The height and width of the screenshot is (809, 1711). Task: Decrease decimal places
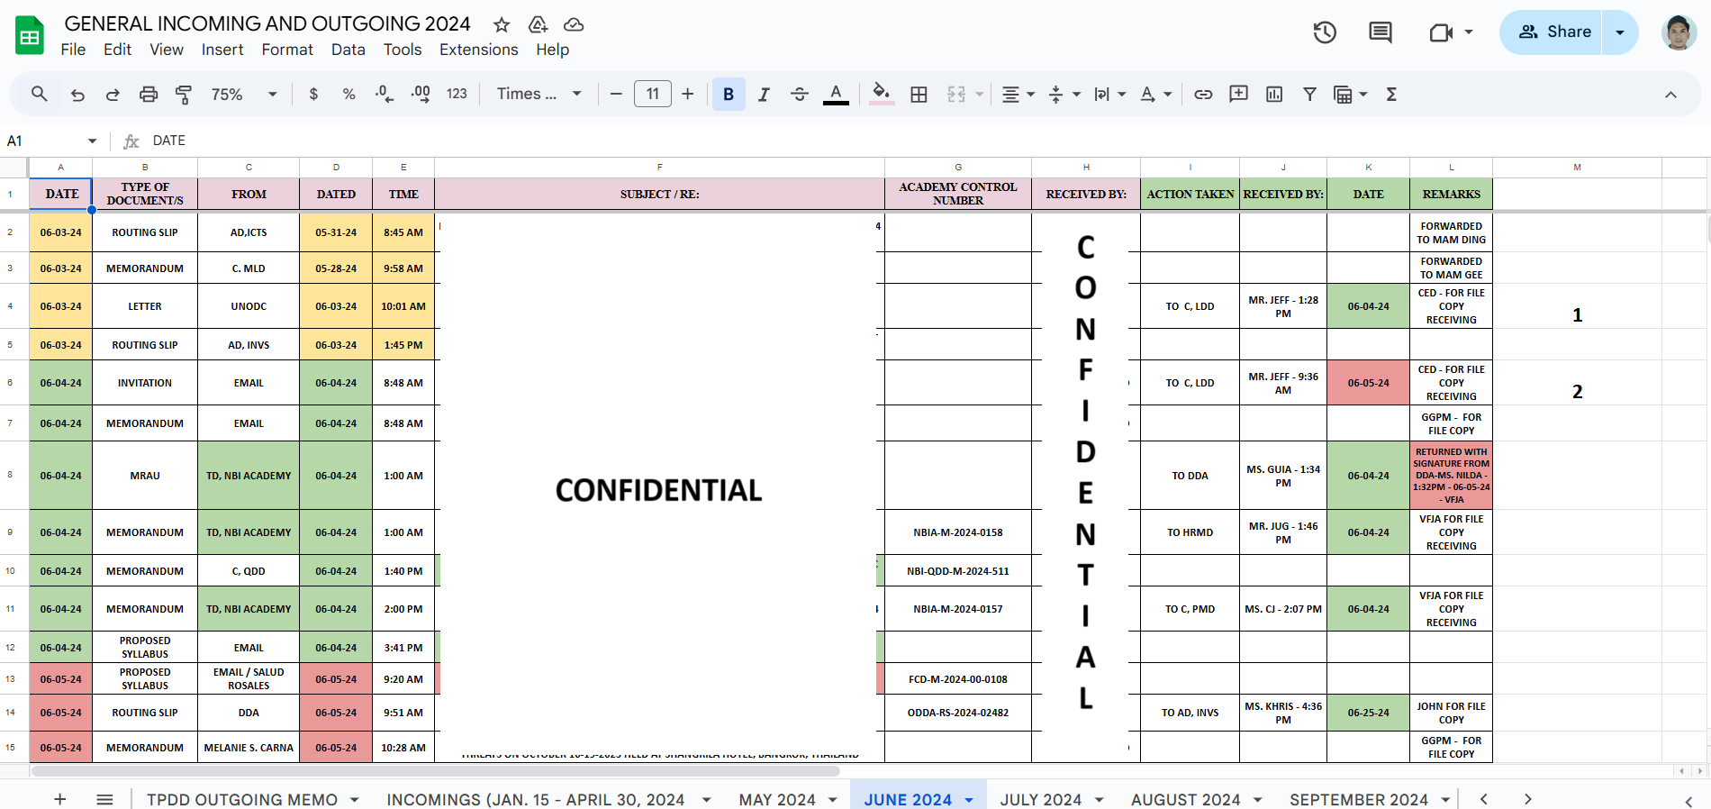click(385, 94)
